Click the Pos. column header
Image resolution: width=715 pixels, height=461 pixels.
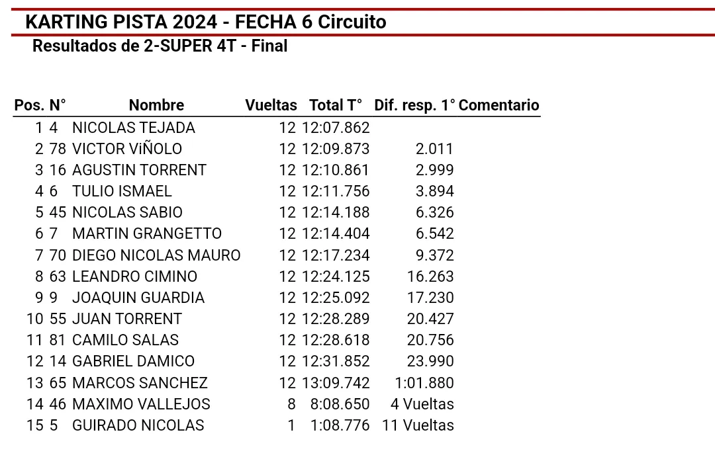[x=29, y=105]
